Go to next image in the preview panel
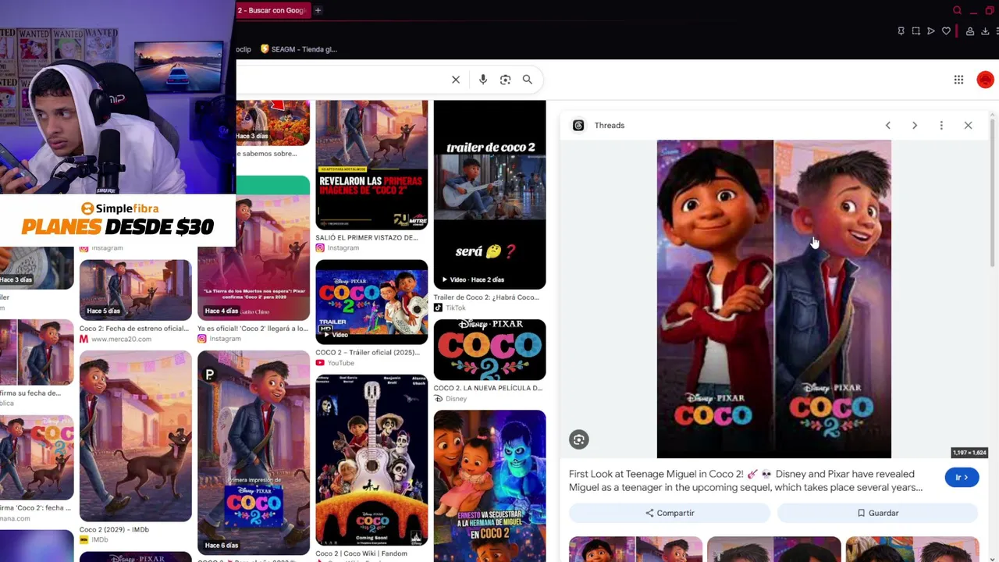 pyautogui.click(x=915, y=126)
